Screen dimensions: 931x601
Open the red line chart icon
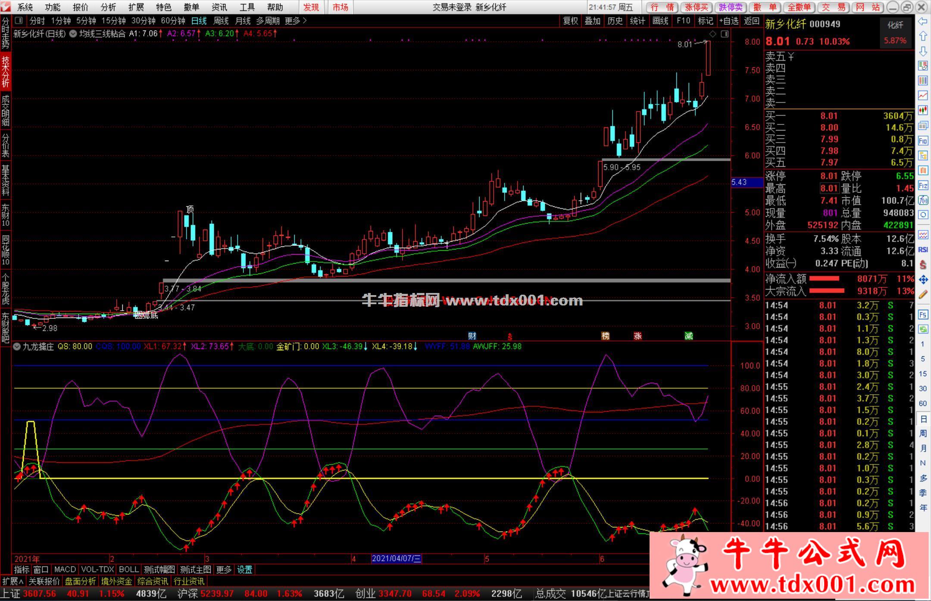pyautogui.click(x=923, y=96)
